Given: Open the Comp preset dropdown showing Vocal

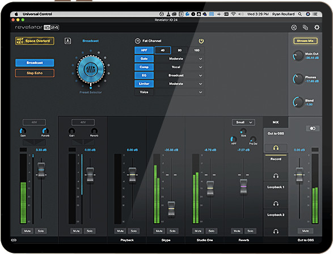Looking at the screenshot, I should point(180,67).
